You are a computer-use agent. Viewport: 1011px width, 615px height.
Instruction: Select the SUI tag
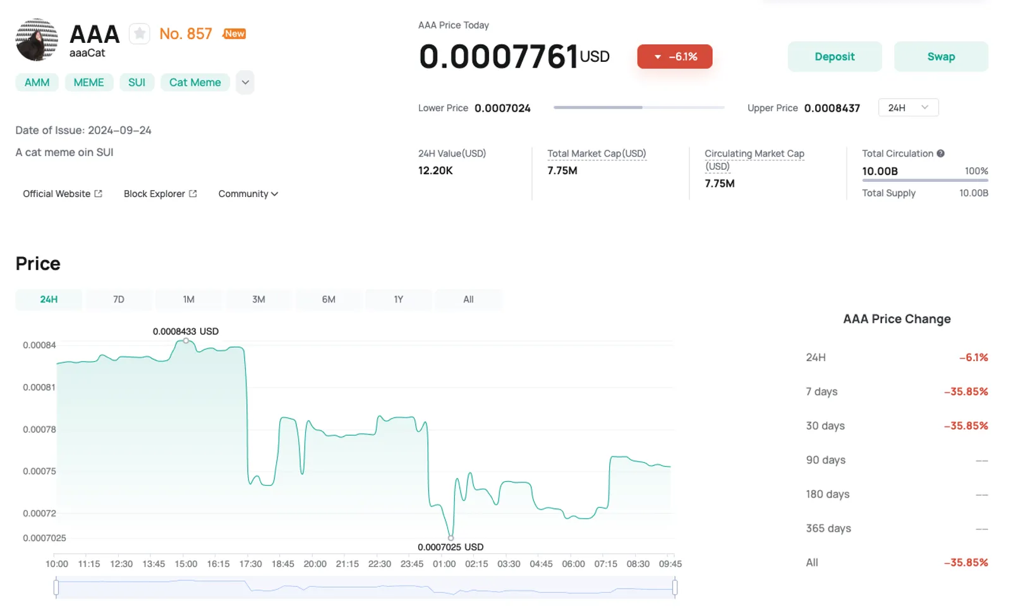click(137, 83)
